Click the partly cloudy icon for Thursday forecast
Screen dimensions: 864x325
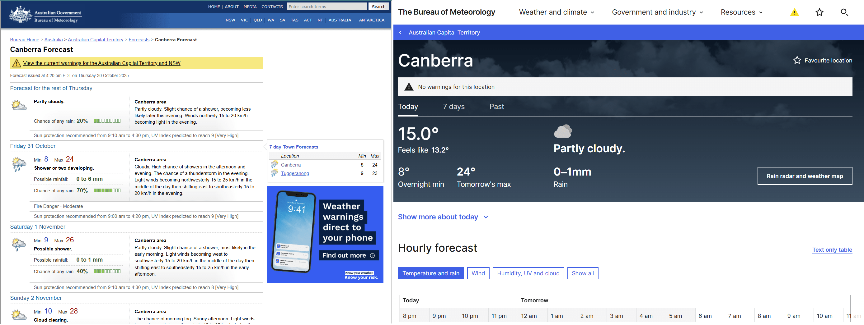click(x=19, y=105)
